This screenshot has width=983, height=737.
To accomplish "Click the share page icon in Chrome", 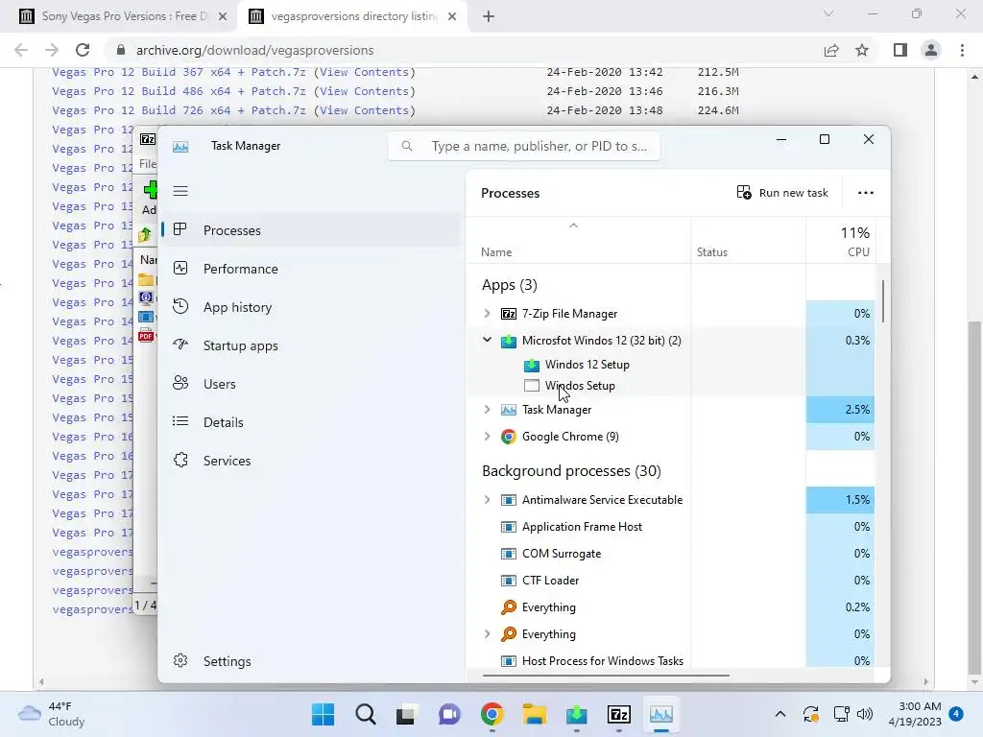I will point(831,50).
